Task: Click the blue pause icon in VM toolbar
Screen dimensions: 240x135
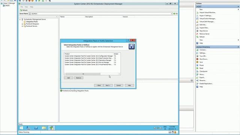Action: [36, 1]
